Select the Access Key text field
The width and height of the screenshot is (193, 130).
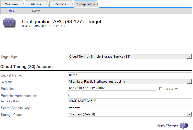click(130, 101)
